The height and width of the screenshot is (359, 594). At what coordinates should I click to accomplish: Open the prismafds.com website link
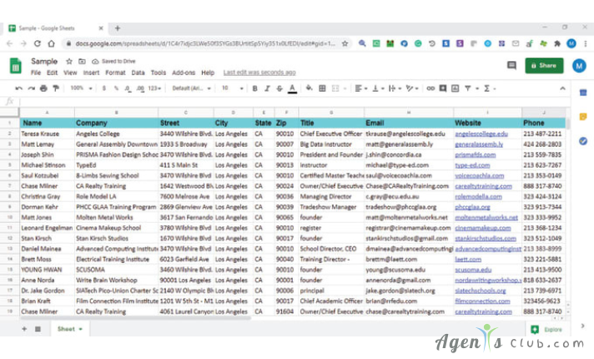(x=475, y=154)
